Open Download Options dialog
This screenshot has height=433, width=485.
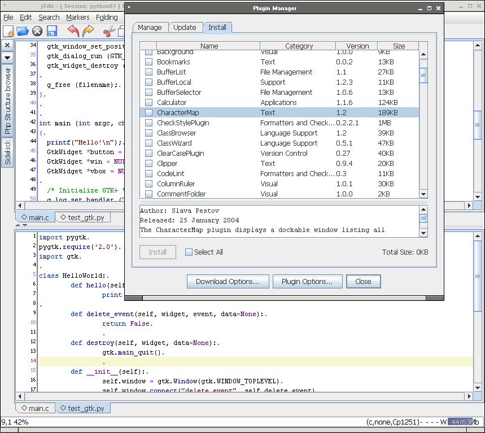[x=228, y=282]
